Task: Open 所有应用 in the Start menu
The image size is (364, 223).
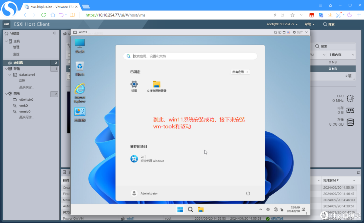Action: [240, 72]
